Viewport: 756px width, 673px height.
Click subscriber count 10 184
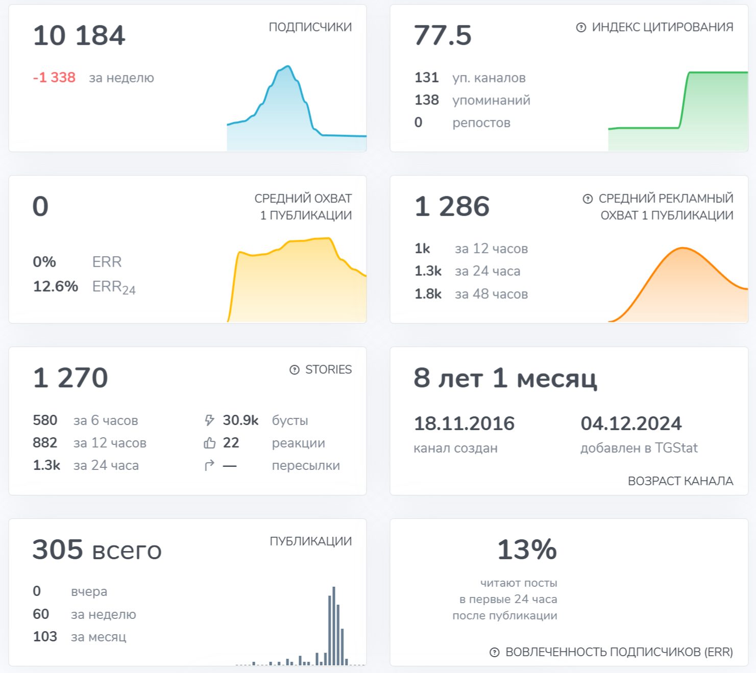79,36
